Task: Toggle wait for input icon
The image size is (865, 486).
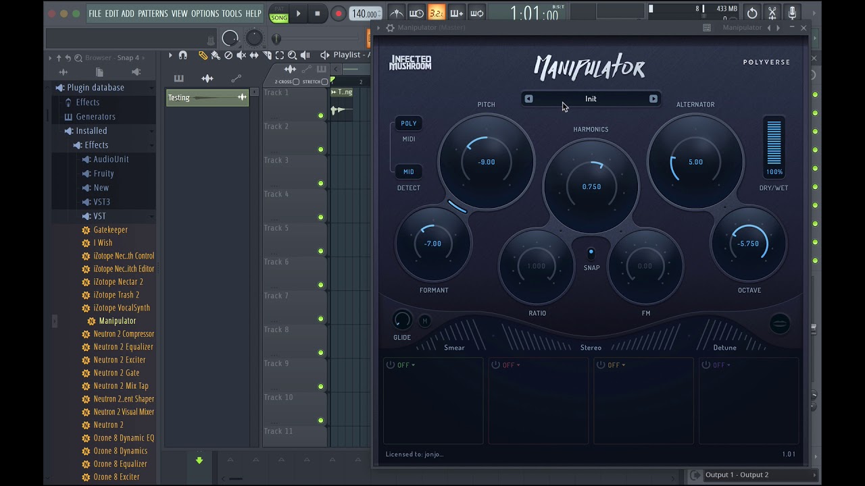Action: click(417, 13)
